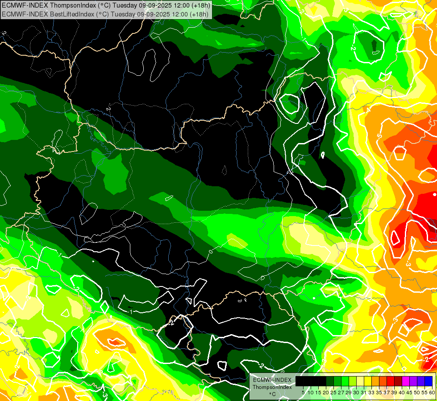Click the legend tick value '31'
Screen dimensions: 437x401
coord(364,393)
